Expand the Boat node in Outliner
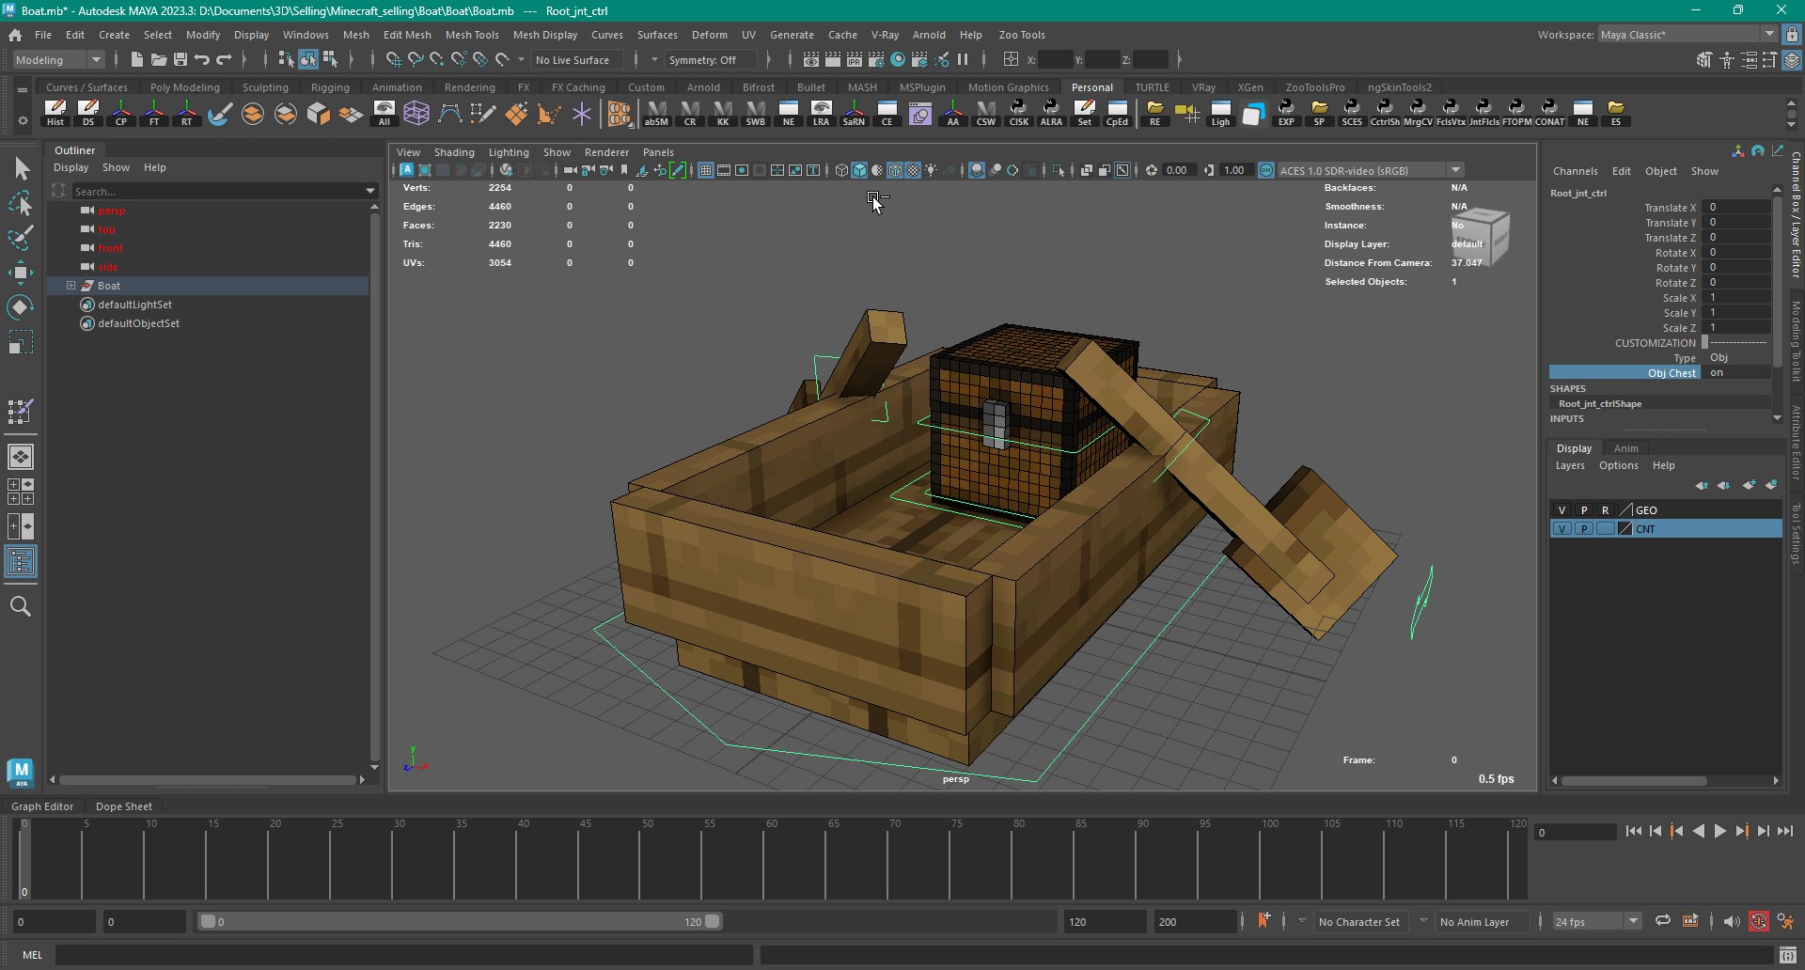This screenshot has width=1805, height=970. point(71,286)
